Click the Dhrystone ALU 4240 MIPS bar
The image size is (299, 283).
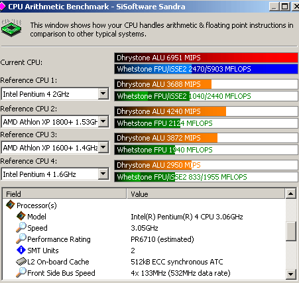[206, 111]
